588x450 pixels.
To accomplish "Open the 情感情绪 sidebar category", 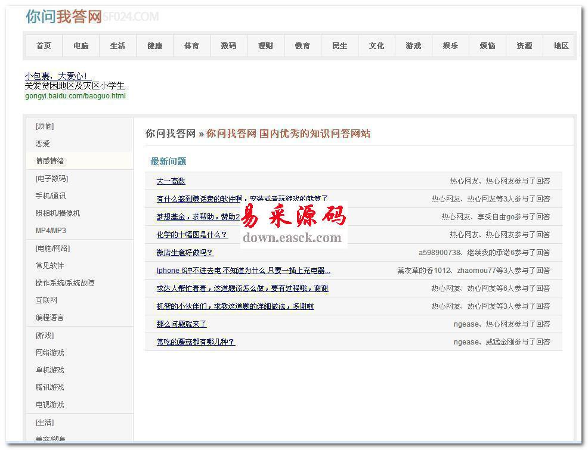I will point(49,161).
